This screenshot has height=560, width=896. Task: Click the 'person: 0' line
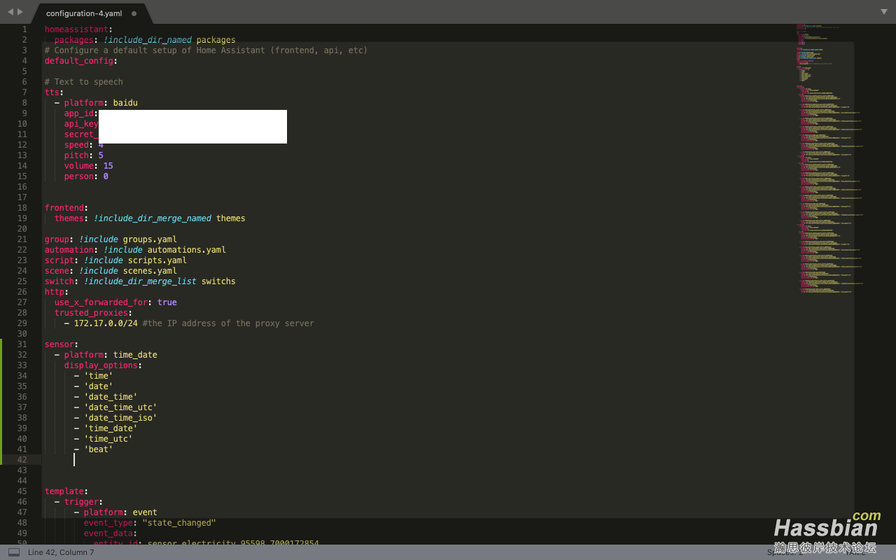tap(86, 176)
